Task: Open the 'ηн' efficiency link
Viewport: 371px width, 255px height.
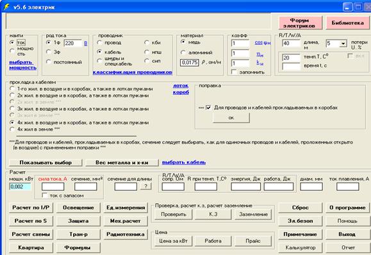Action: tap(260, 54)
